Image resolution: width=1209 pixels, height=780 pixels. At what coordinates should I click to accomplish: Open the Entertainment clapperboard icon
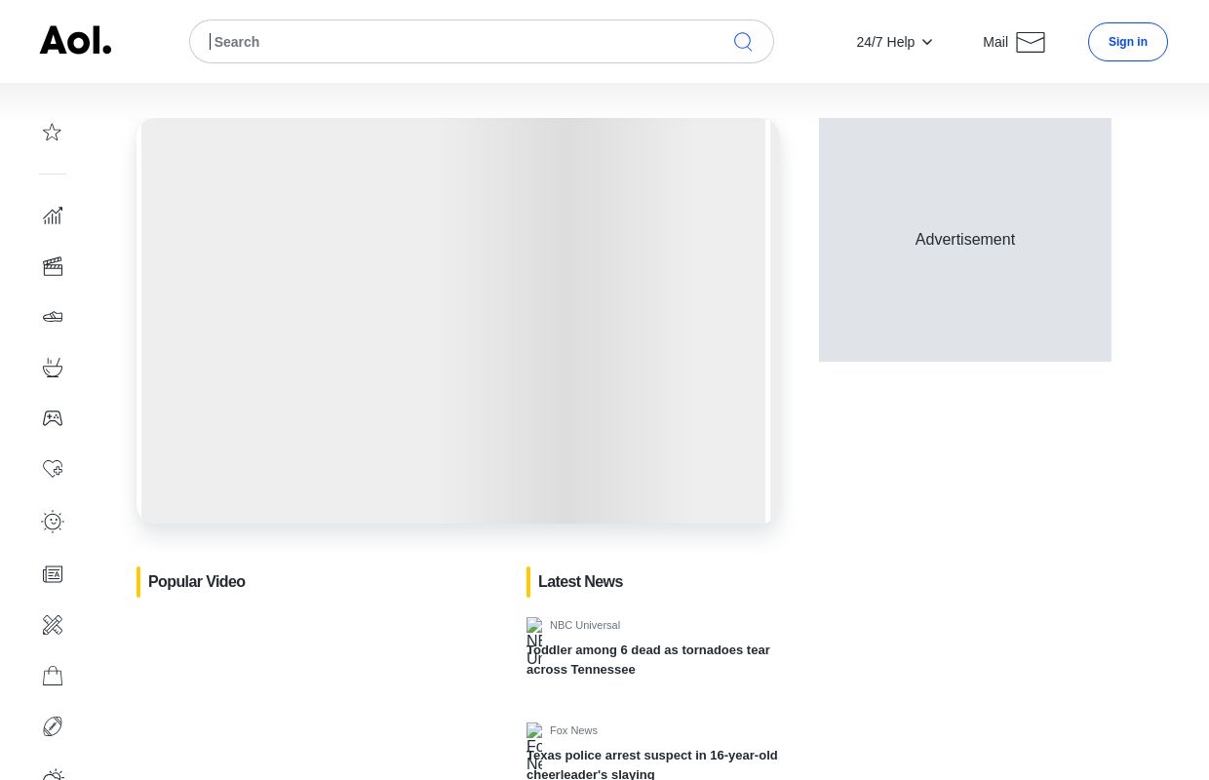pyautogui.click(x=53, y=266)
